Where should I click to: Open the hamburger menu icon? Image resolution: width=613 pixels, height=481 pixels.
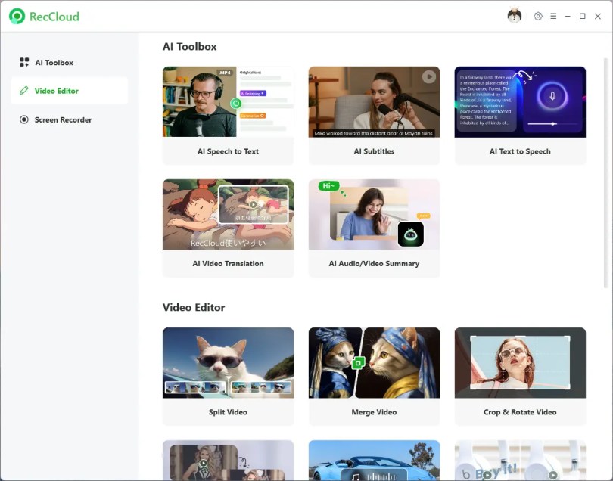click(553, 16)
